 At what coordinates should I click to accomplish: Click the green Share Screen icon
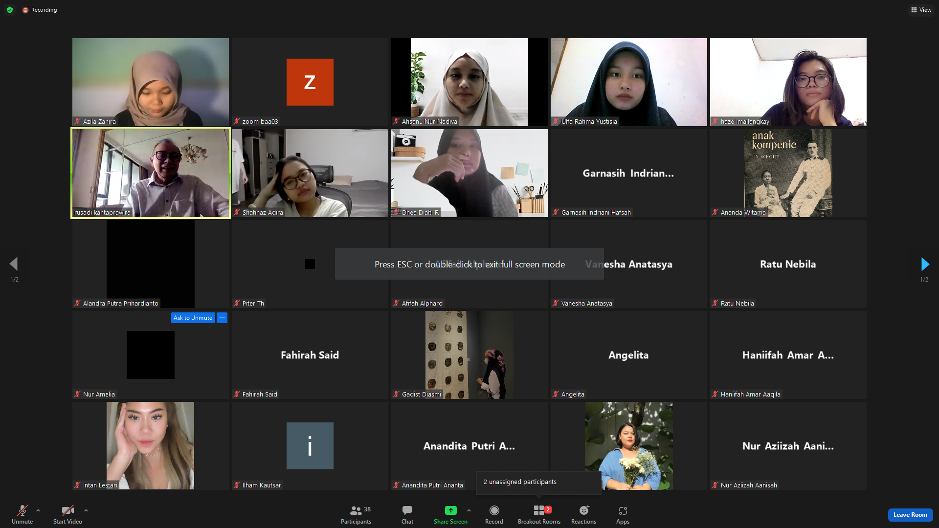(450, 510)
